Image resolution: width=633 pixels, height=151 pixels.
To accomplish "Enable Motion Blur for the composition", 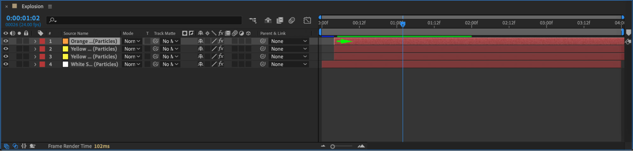I will pos(292,20).
